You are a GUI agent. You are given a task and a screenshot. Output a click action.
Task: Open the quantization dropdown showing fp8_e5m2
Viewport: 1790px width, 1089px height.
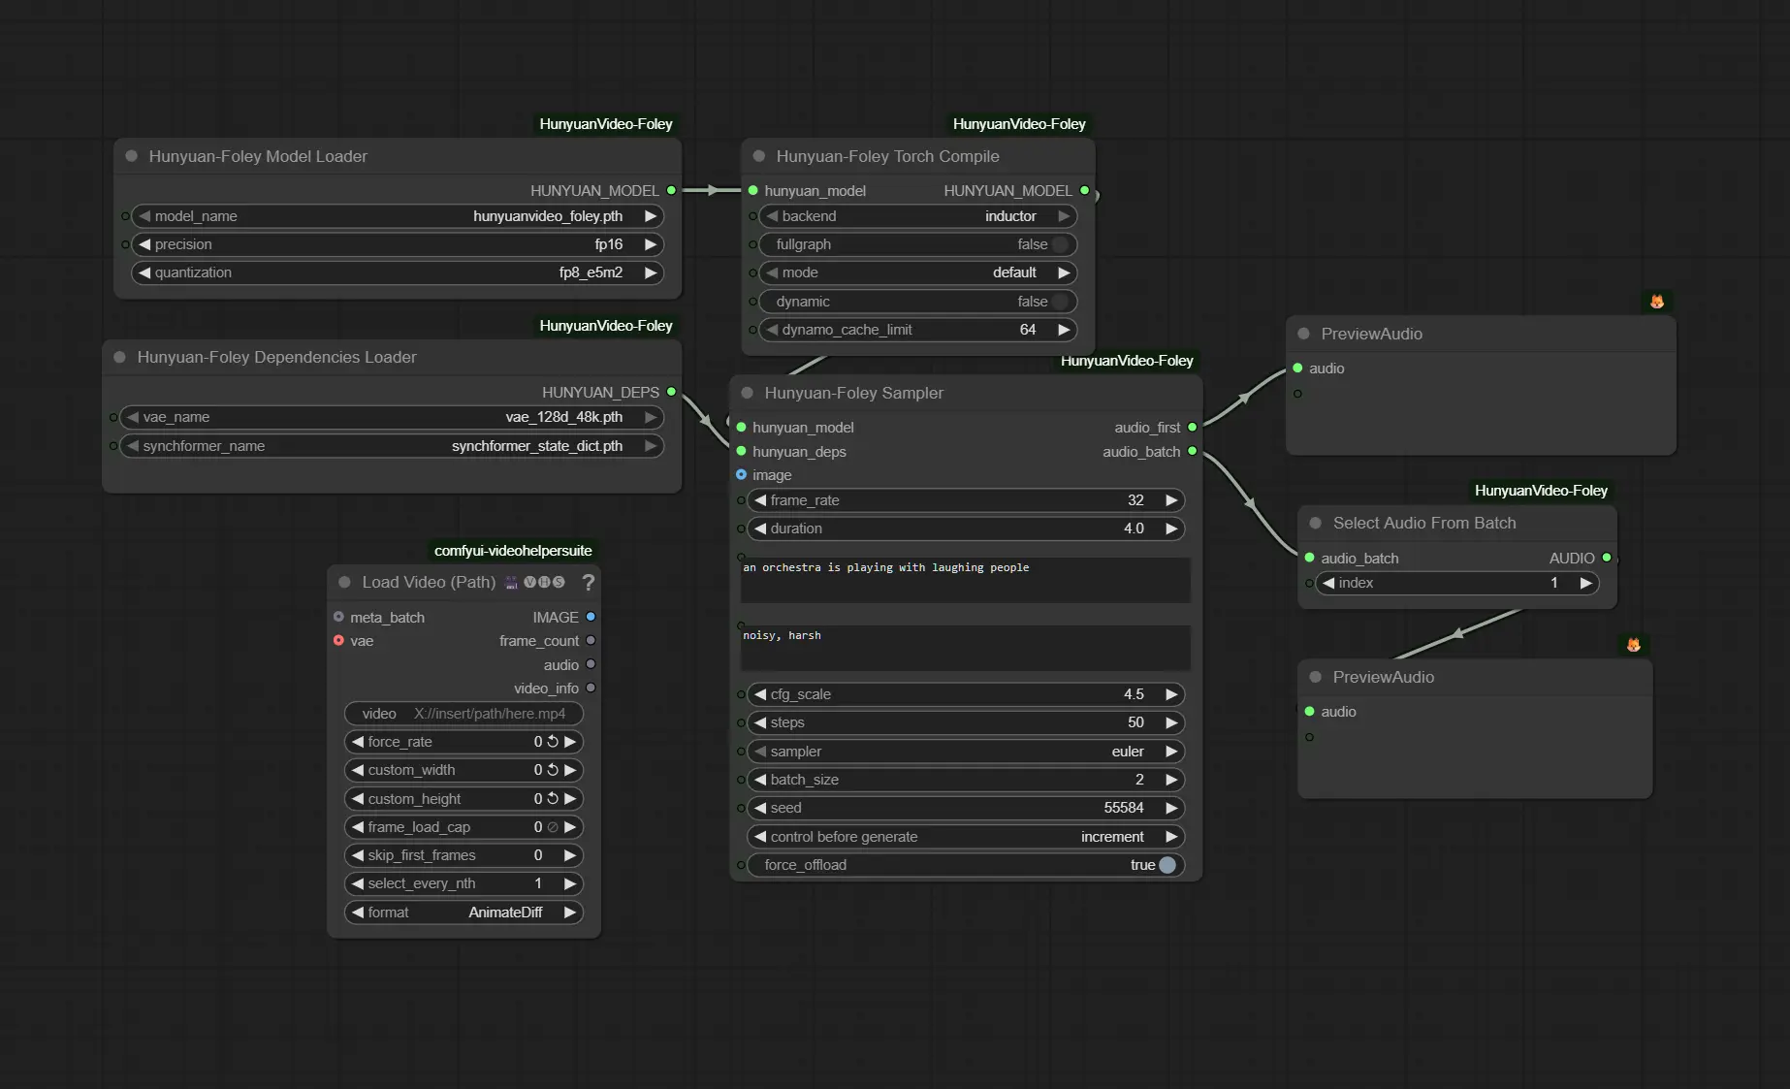398,272
